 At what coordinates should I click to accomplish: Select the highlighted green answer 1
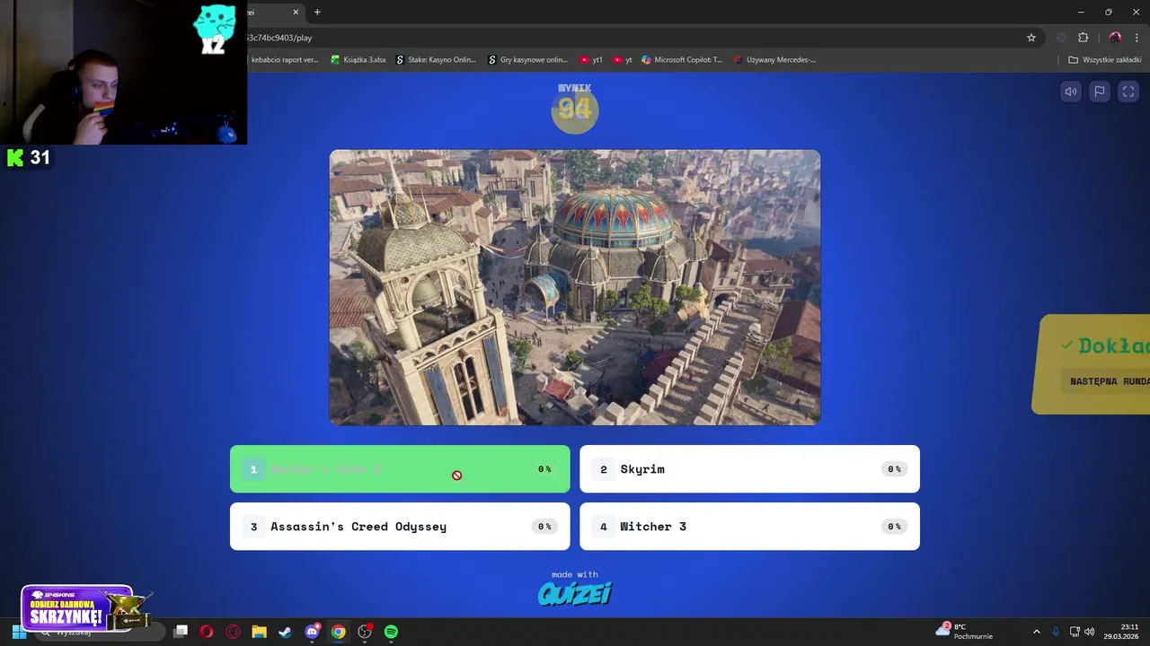(400, 469)
